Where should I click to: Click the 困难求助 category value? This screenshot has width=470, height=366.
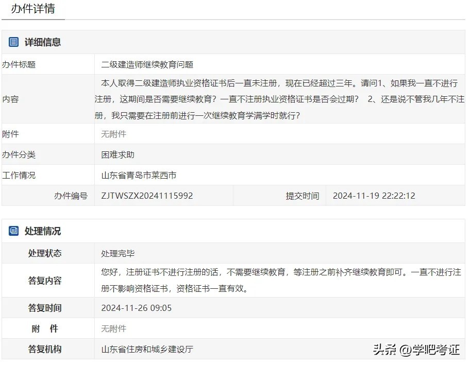point(117,154)
